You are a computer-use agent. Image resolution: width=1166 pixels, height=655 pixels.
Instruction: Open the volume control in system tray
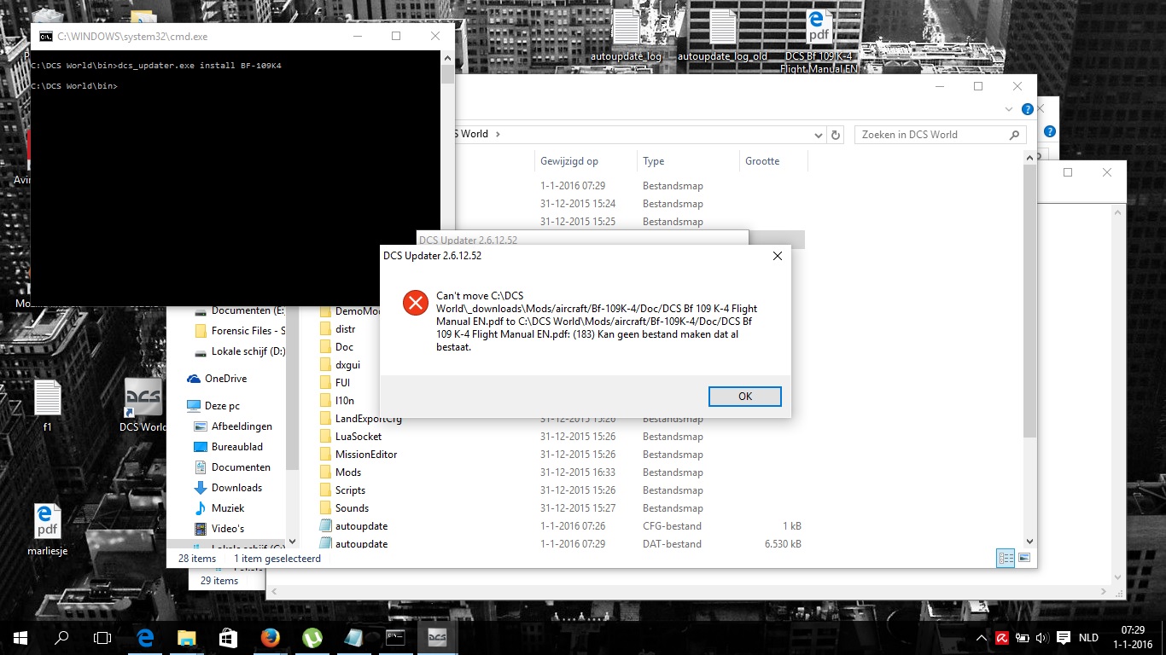click(1042, 637)
